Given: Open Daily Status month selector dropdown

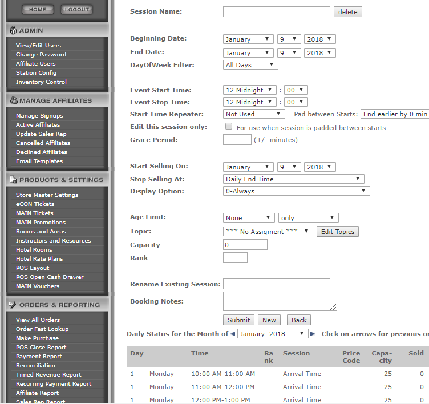Looking at the screenshot, I should coord(273,334).
